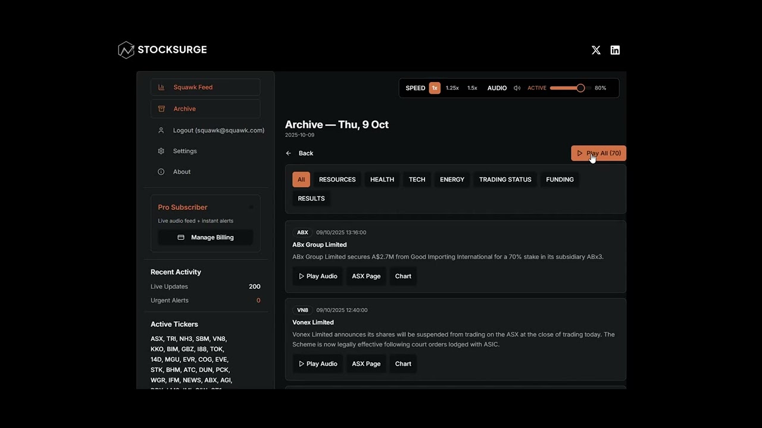
Task: Click the Back link
Action: (x=299, y=153)
